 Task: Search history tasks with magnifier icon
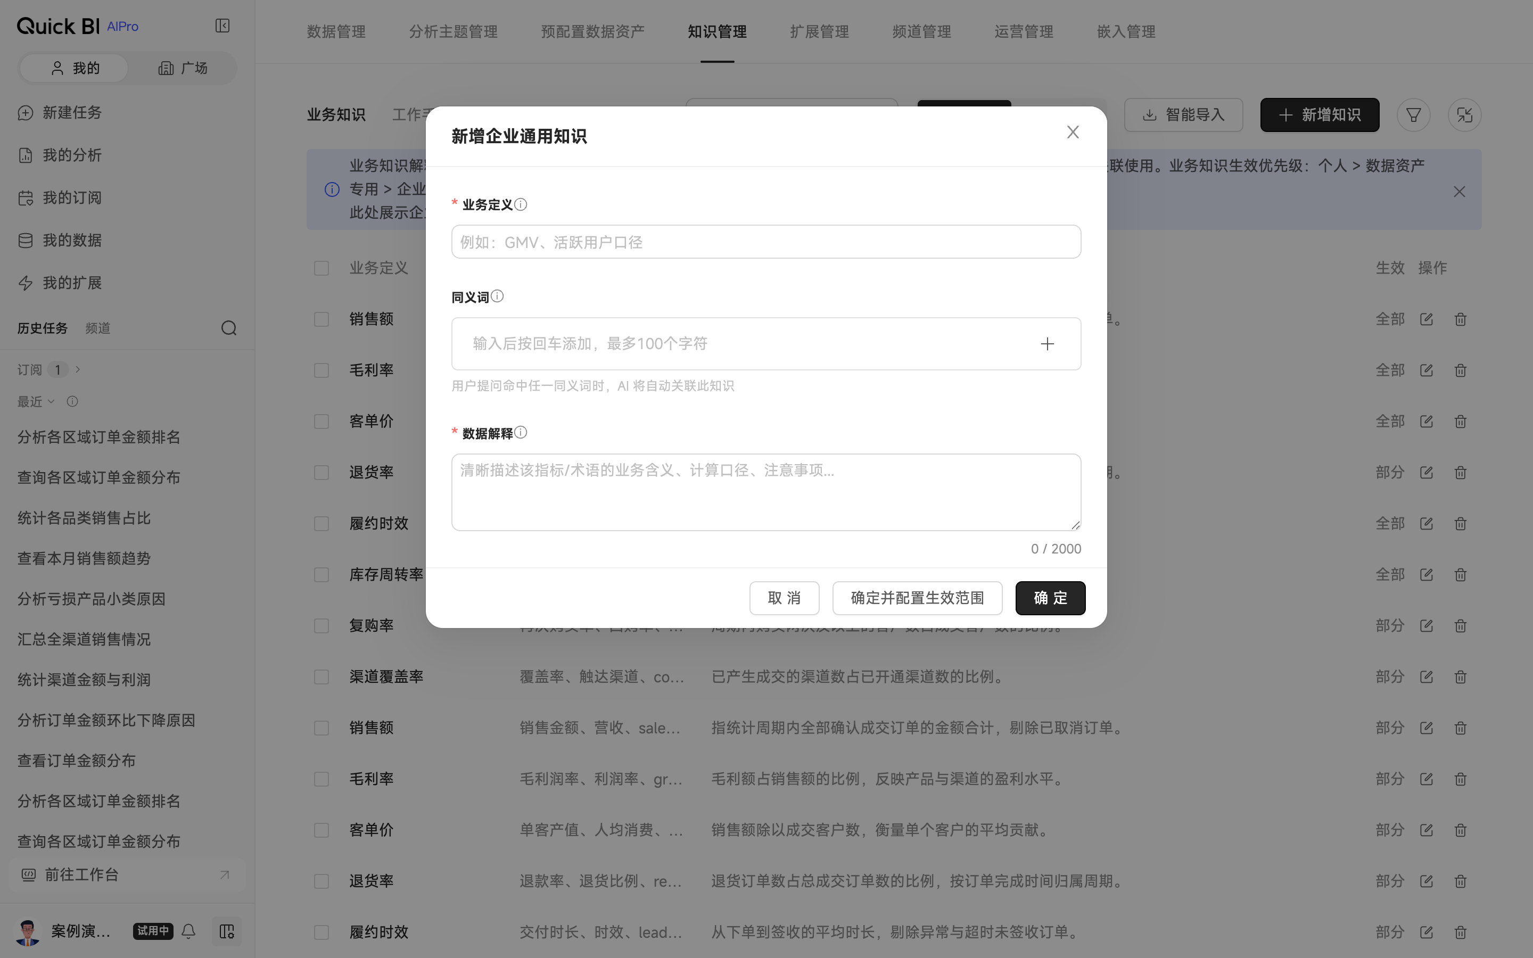coord(229,328)
